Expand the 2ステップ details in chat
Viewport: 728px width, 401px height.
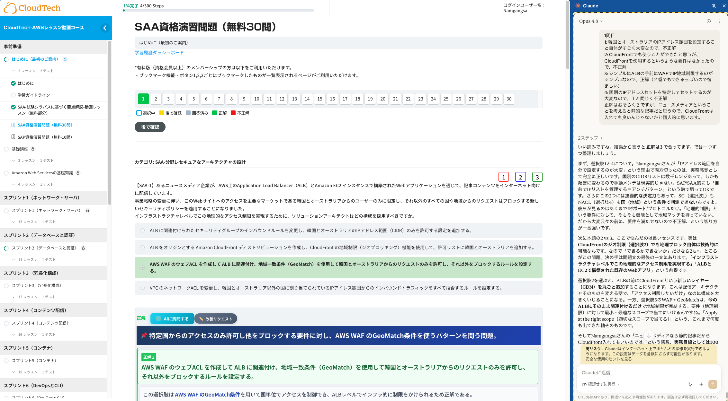click(x=590, y=138)
